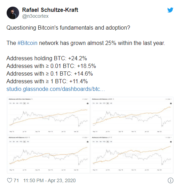Click camera icon on Balance ≥ 1 chart

point(171,142)
